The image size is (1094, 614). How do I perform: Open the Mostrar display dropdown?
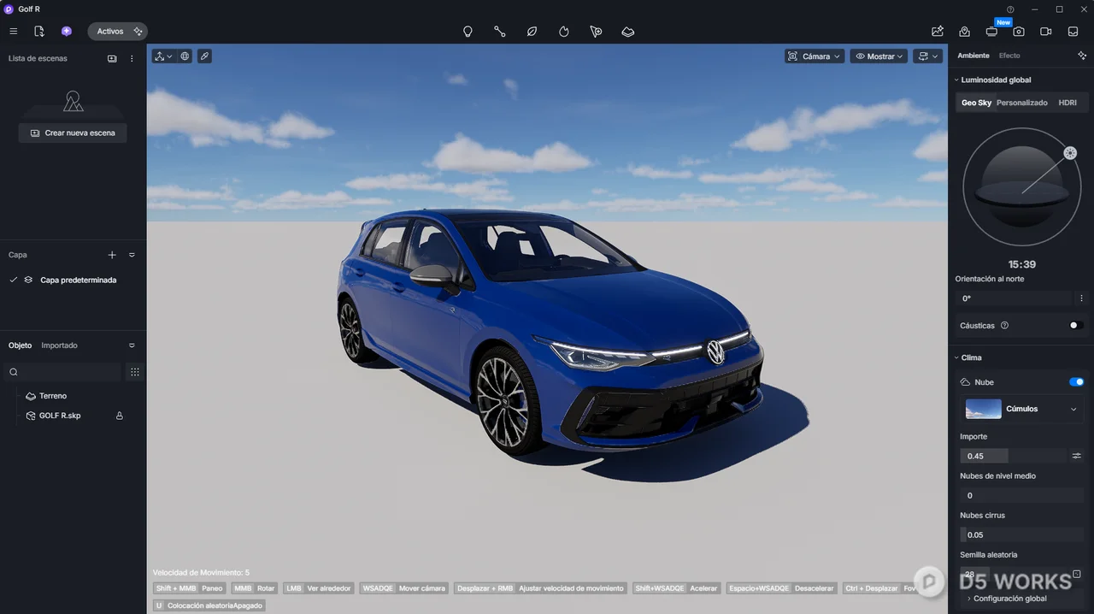pyautogui.click(x=879, y=56)
